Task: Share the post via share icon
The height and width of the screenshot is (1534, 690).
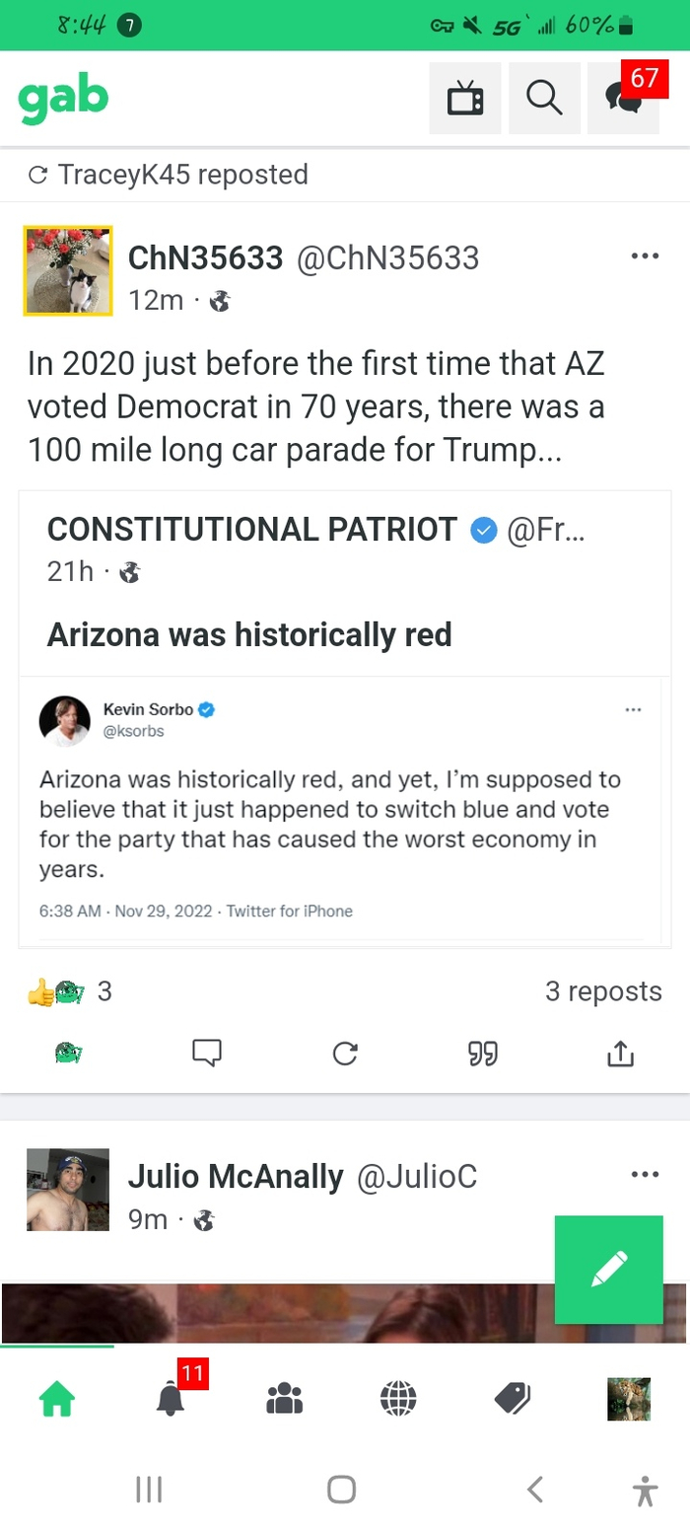Action: 620,1054
